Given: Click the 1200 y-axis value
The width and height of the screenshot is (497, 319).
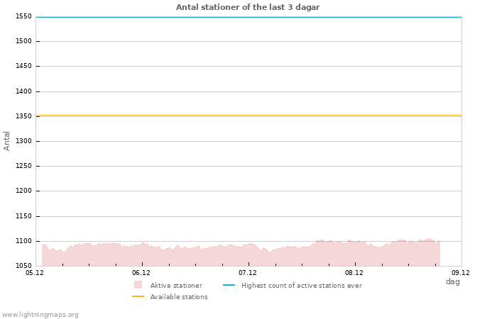Looking at the screenshot, I should click(x=23, y=191).
